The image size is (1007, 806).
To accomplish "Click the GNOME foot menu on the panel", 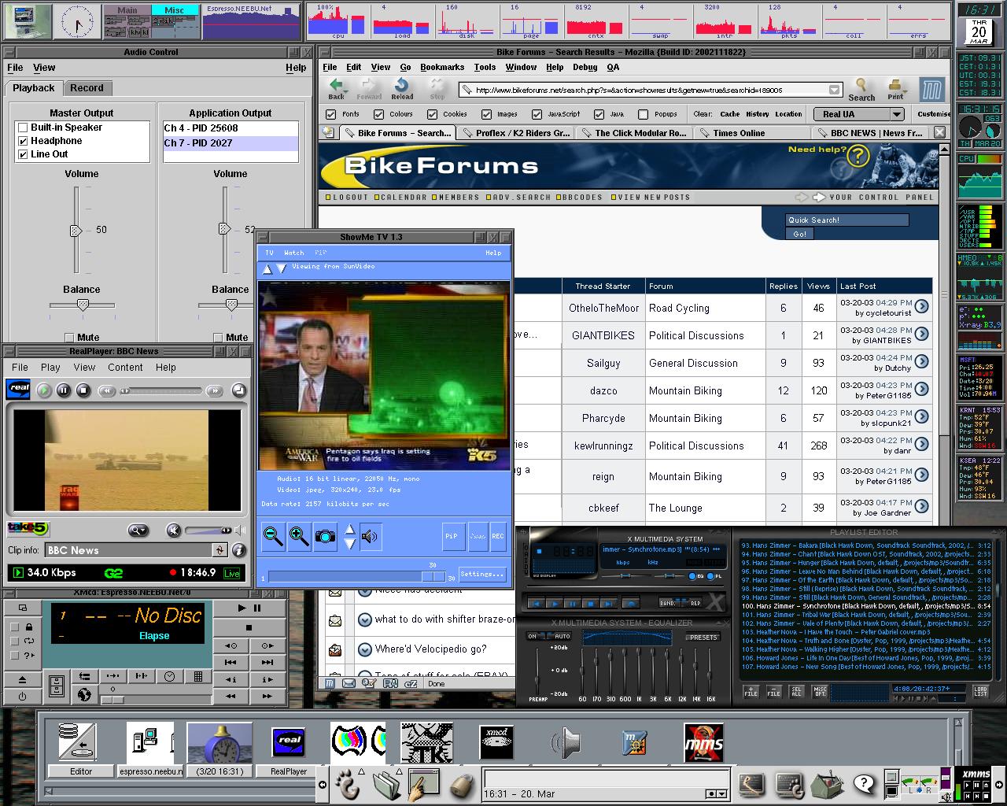I will tap(348, 784).
